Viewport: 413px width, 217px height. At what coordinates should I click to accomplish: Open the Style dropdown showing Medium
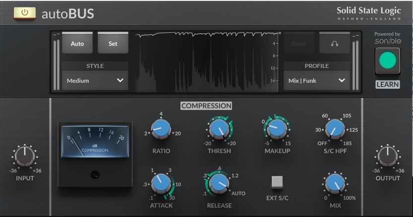pyautogui.click(x=95, y=80)
